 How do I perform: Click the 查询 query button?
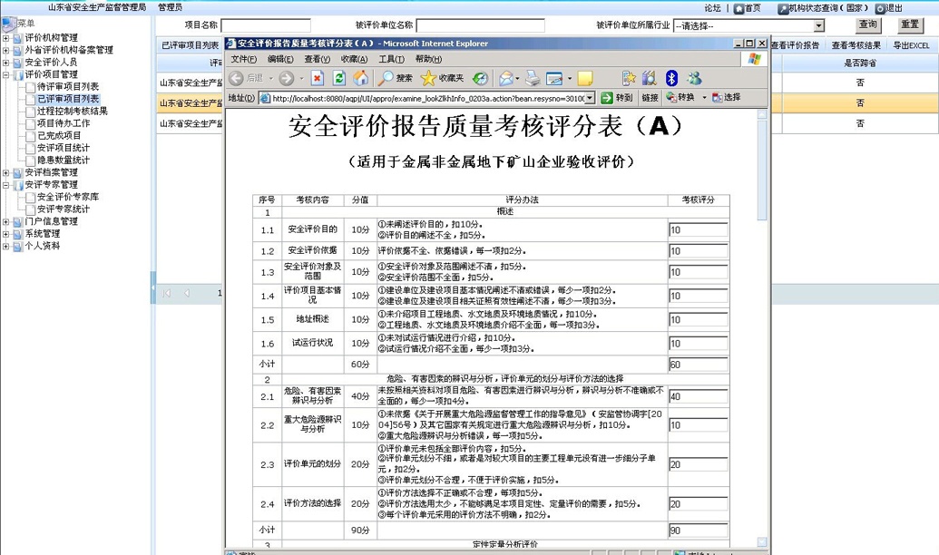(869, 24)
